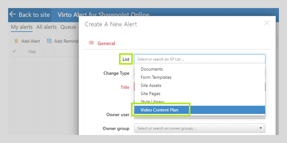Viewport: 287px width, 143px height.
Task: Click the Add Reminder calendar icon
Action: (49, 41)
